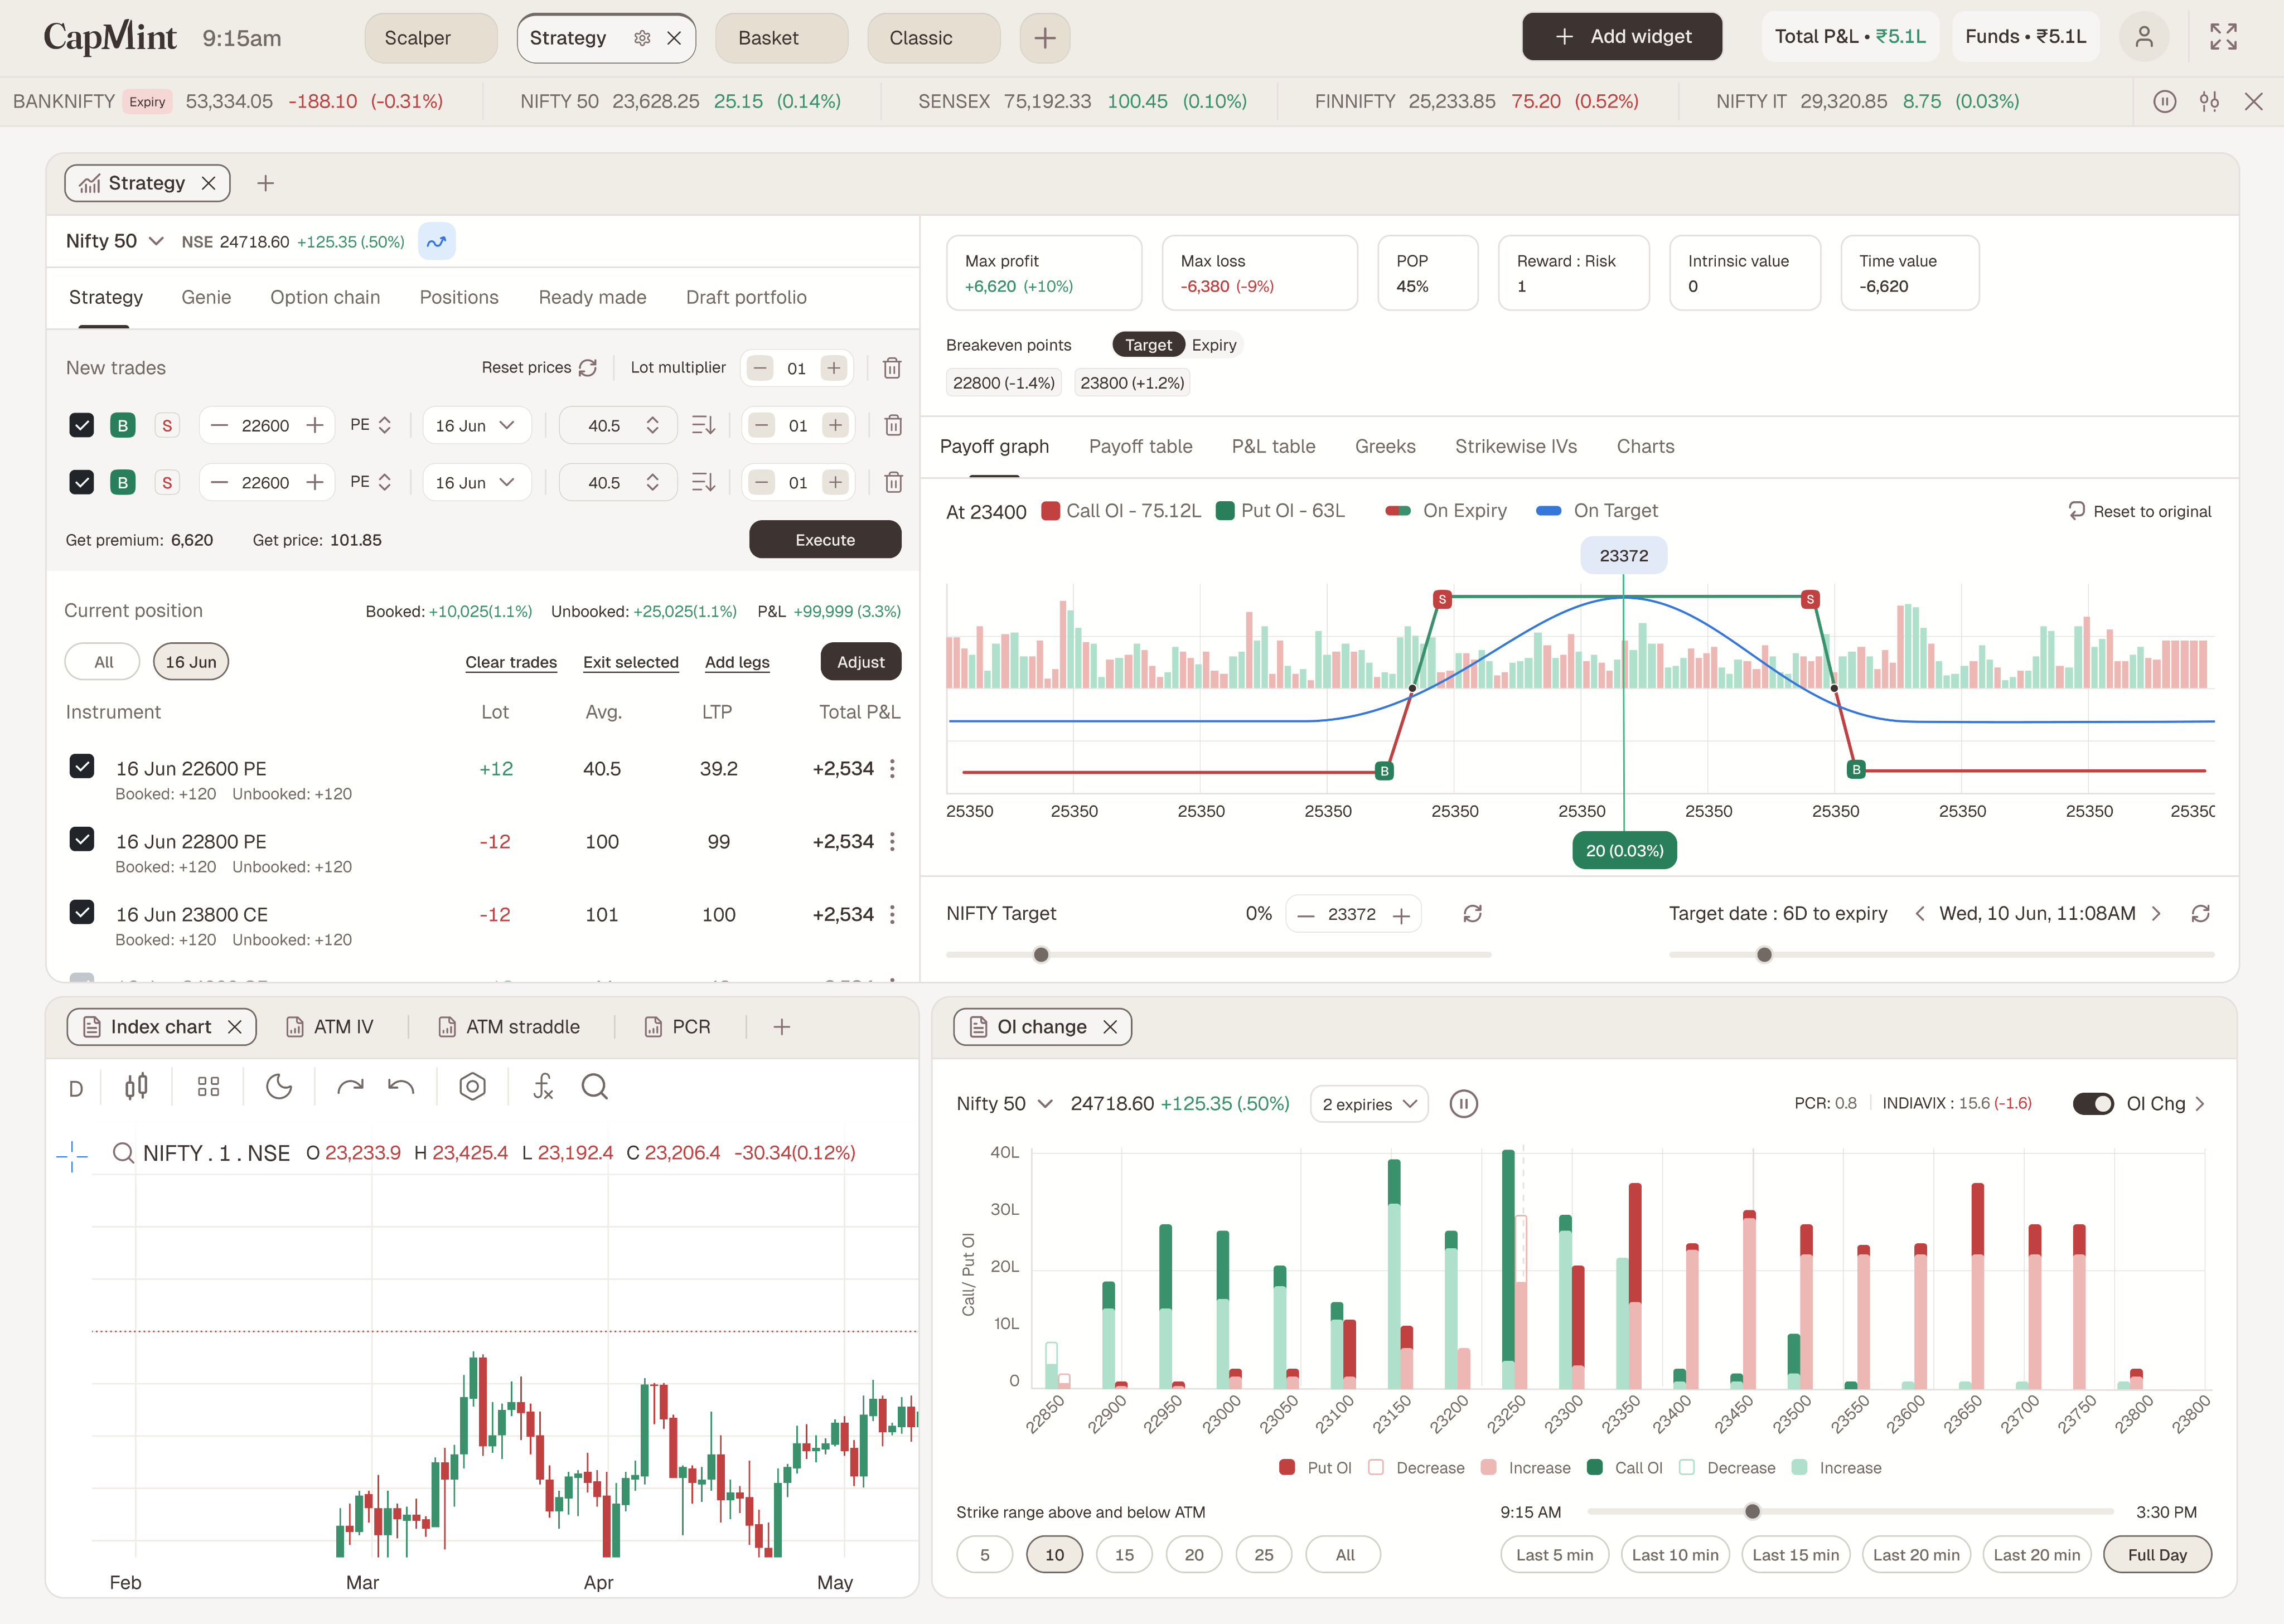Open the 2 expiries dropdown
Image resolution: width=2284 pixels, height=1624 pixels.
point(1369,1104)
